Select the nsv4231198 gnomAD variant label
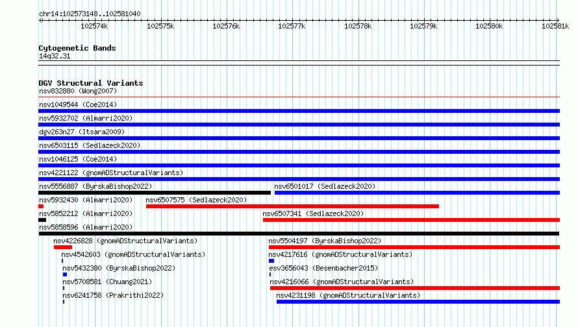 348,295
